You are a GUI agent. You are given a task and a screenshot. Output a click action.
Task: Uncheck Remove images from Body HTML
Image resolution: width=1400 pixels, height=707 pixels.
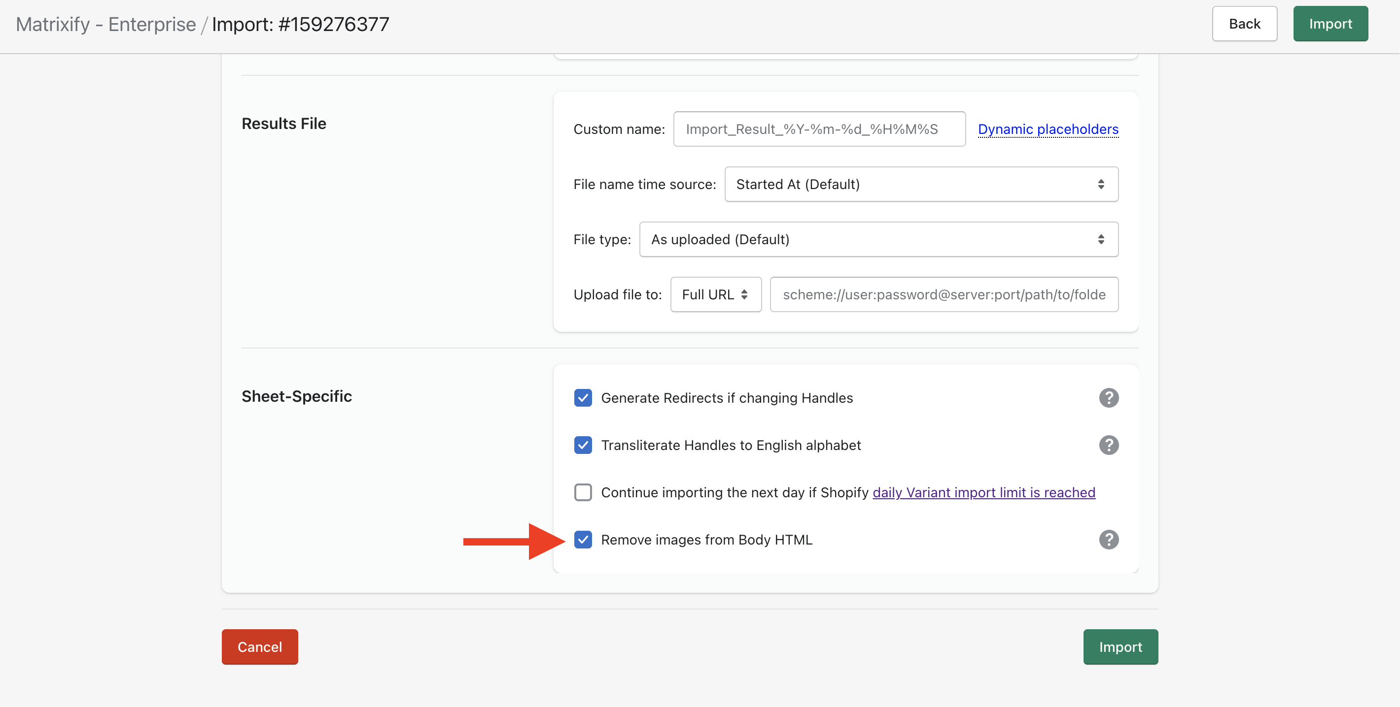pos(583,539)
